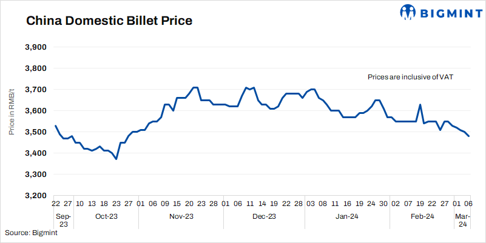
Task: Click the price spike peak in mid-February
Action: click(x=420, y=105)
